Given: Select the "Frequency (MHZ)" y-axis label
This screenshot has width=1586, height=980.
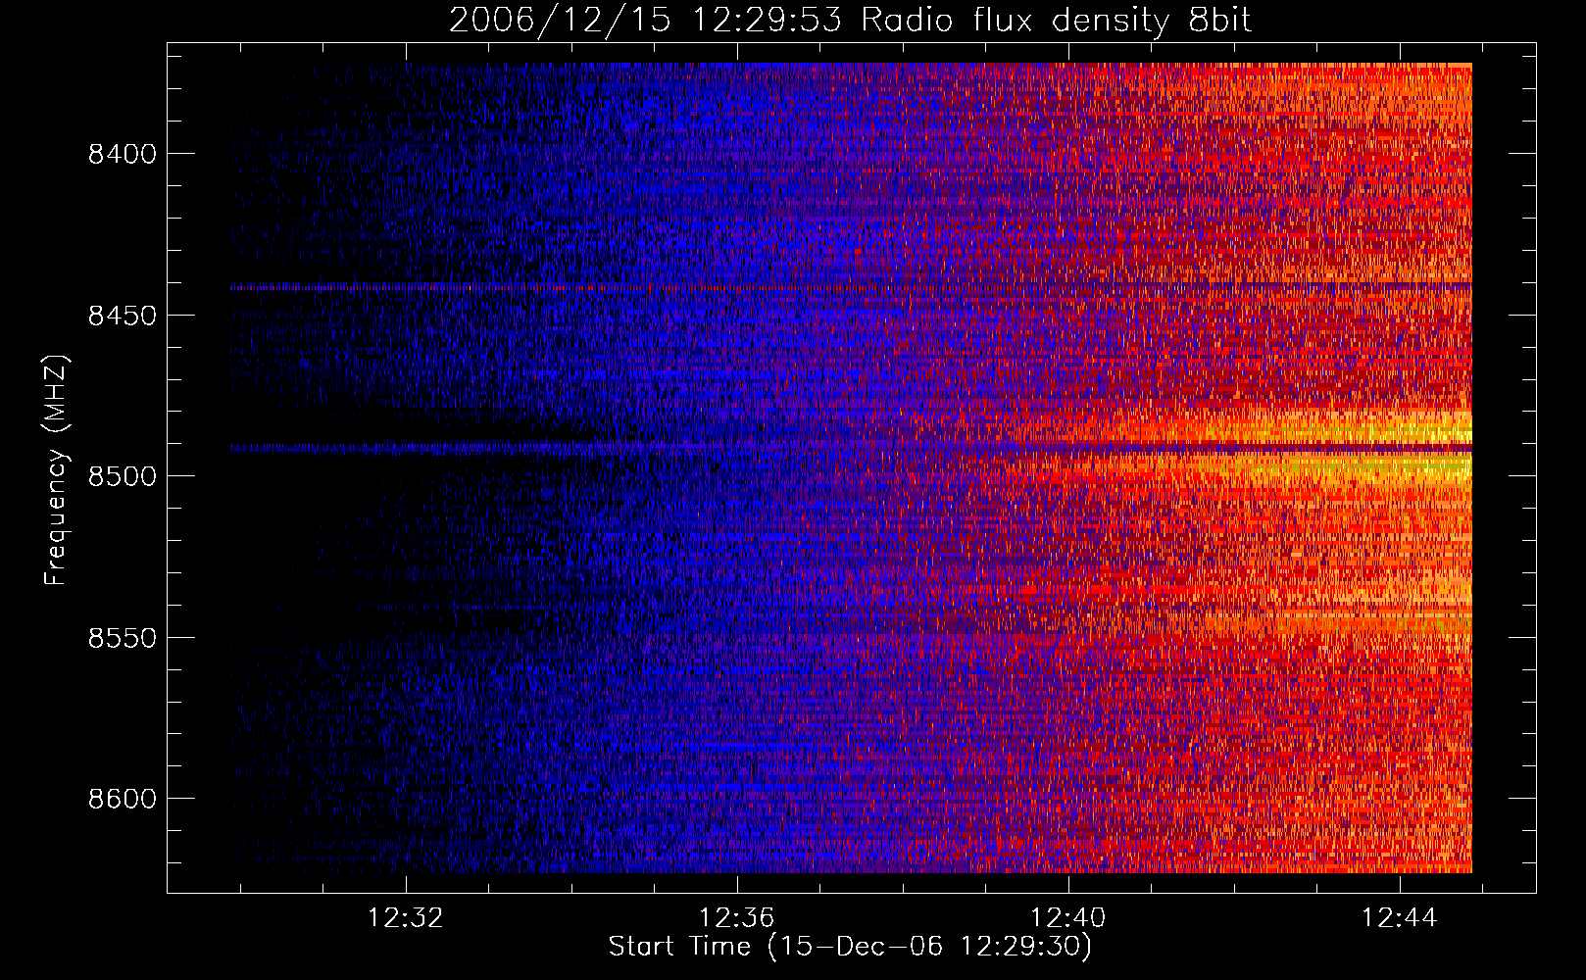Looking at the screenshot, I should (57, 470).
